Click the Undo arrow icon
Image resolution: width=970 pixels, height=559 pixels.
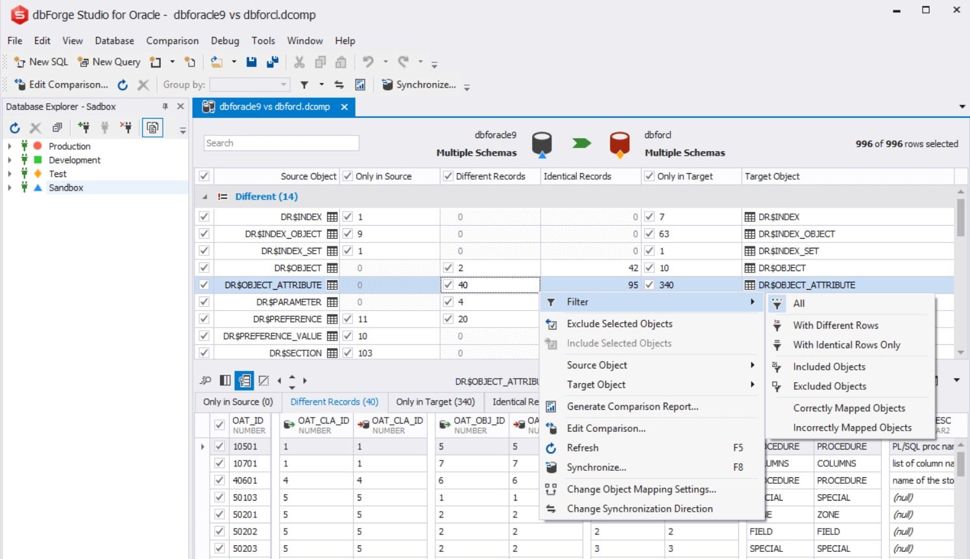pyautogui.click(x=368, y=62)
